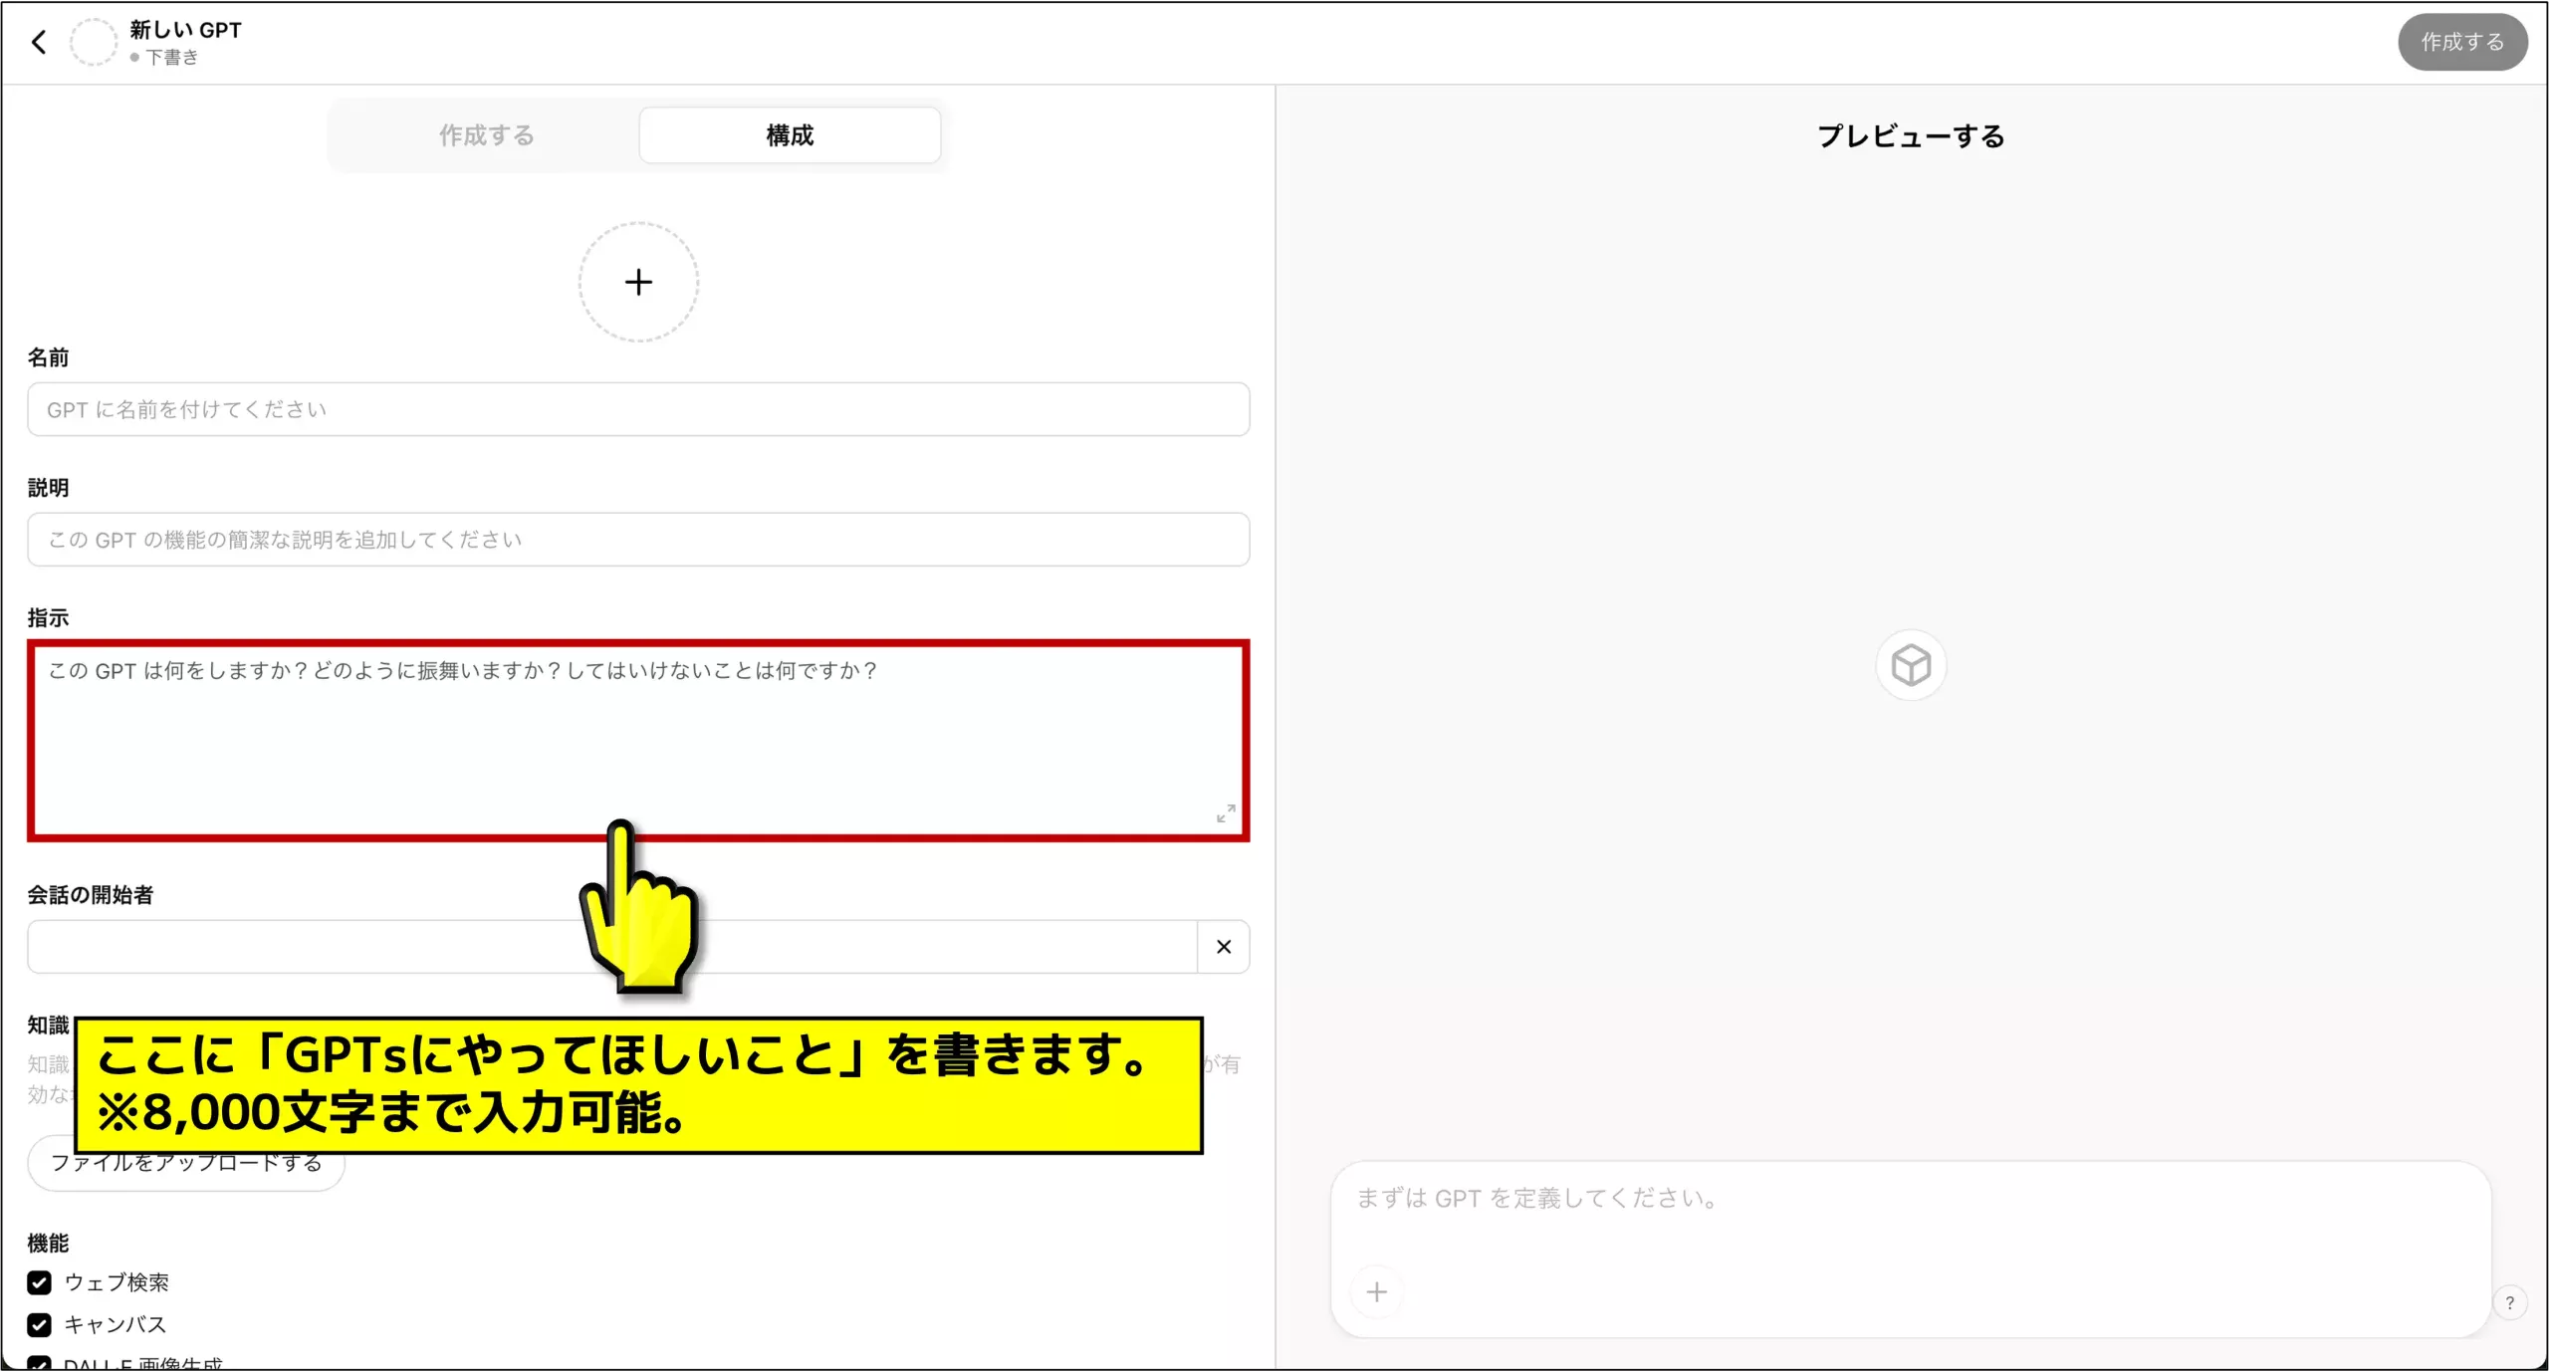
Task: Open help via question mark icon
Action: (2510, 1303)
